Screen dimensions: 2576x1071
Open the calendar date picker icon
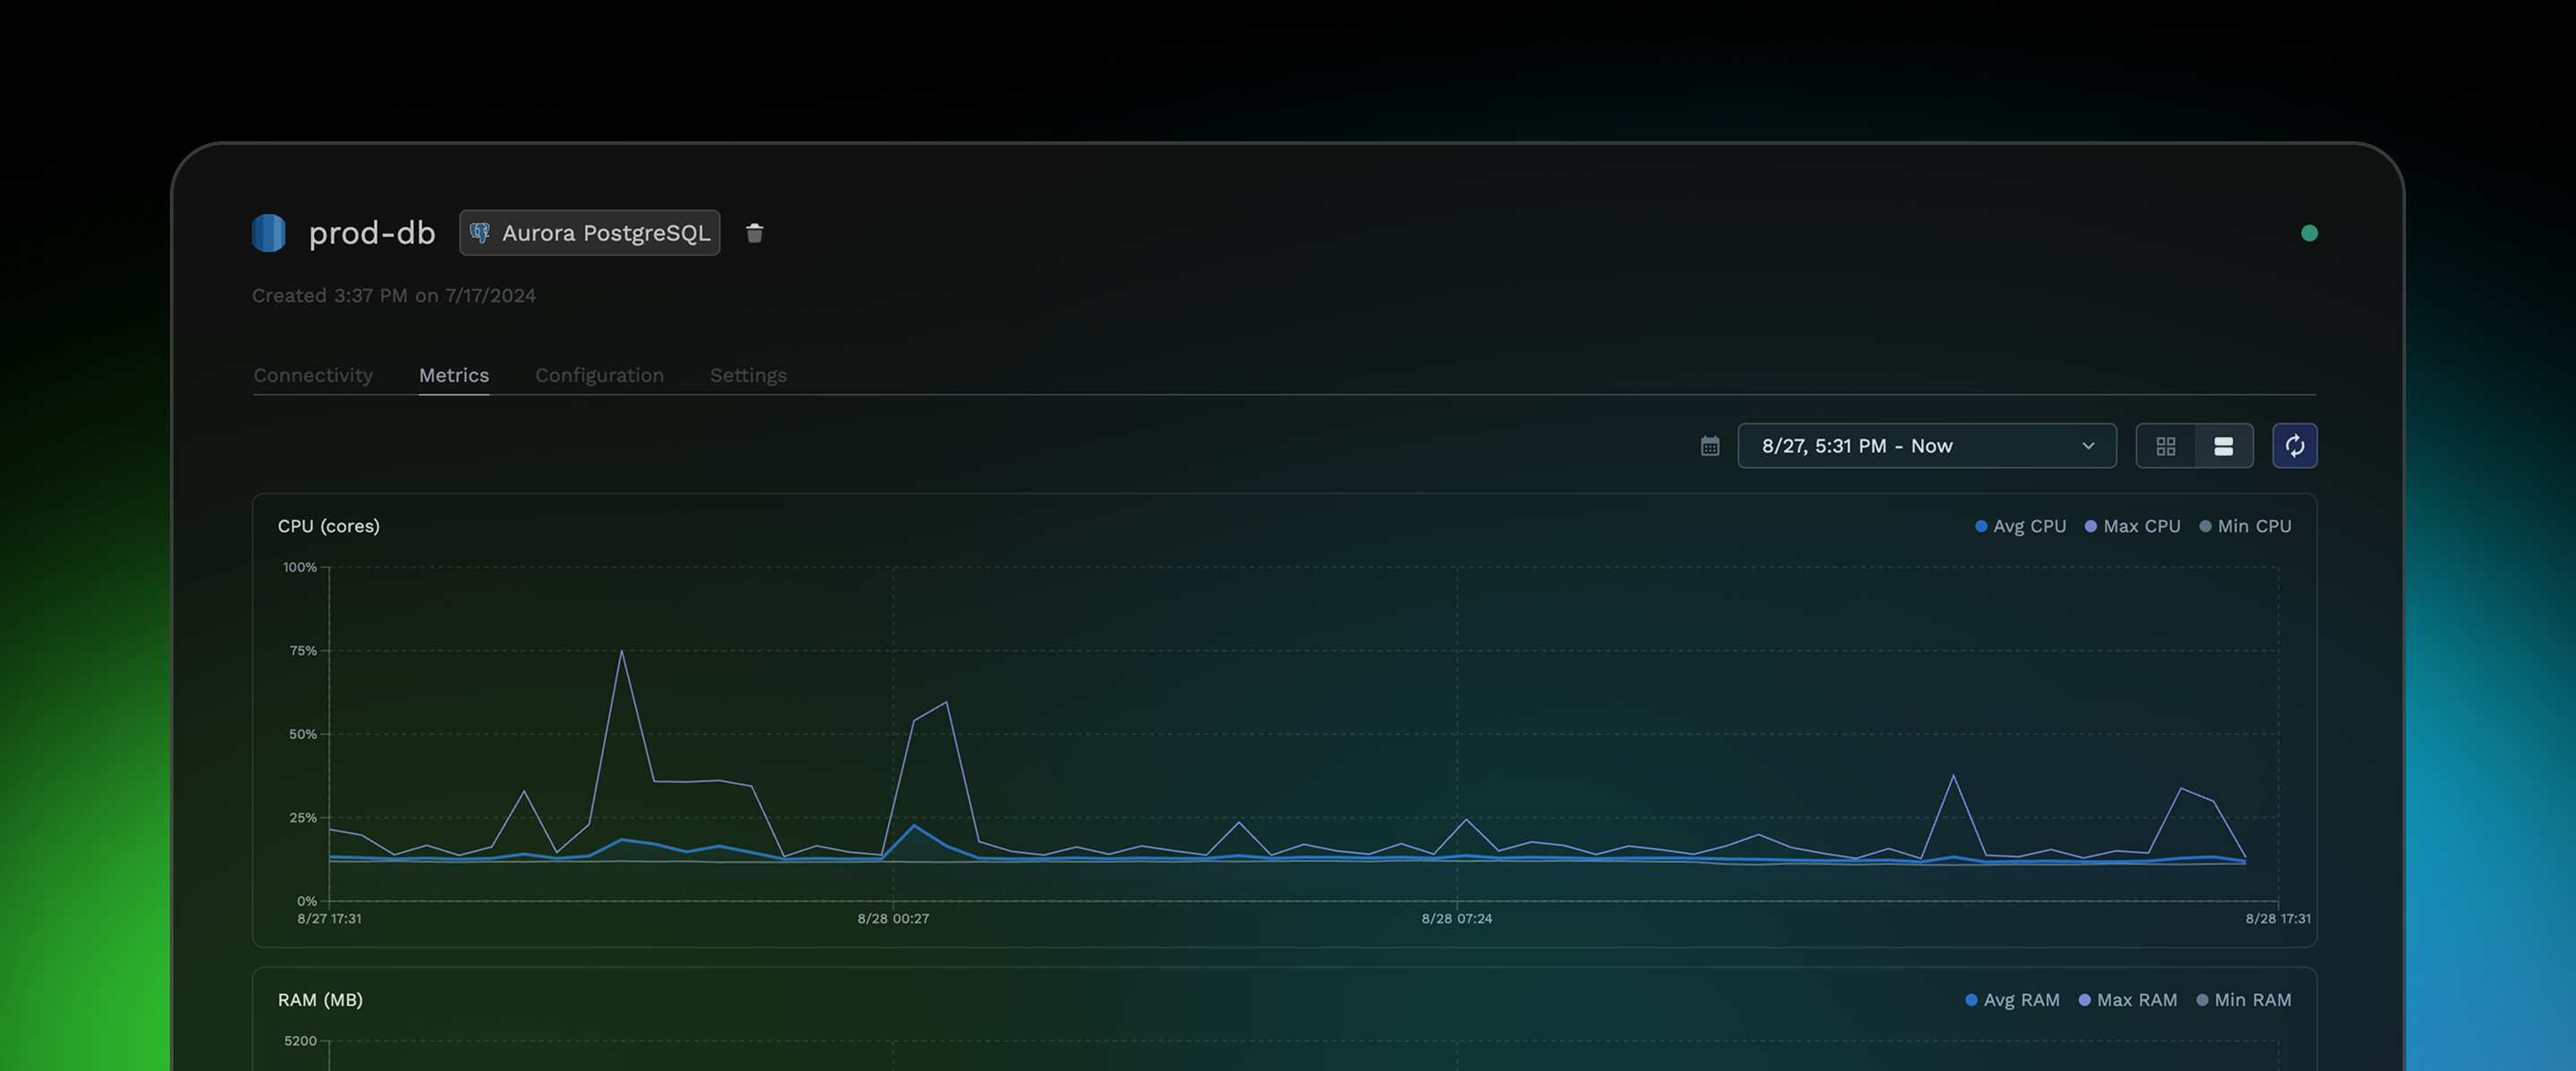tap(1710, 445)
